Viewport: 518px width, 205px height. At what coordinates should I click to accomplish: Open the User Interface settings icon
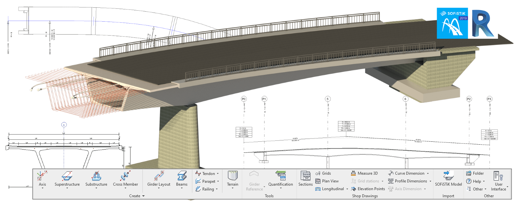point(498,176)
